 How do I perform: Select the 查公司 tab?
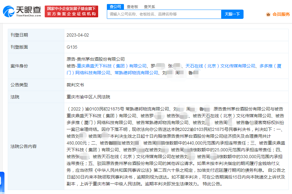[x=115, y=7]
